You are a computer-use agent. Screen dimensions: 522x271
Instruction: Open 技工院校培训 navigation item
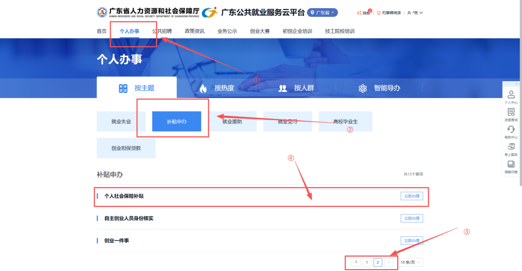tap(340, 31)
